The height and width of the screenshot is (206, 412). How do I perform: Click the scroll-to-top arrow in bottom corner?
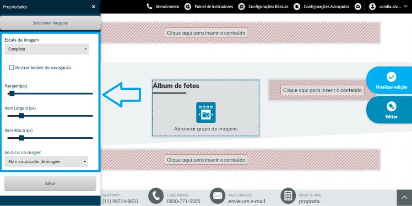404,198
